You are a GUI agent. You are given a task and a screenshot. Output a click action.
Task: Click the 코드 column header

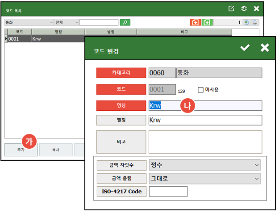click(20, 32)
